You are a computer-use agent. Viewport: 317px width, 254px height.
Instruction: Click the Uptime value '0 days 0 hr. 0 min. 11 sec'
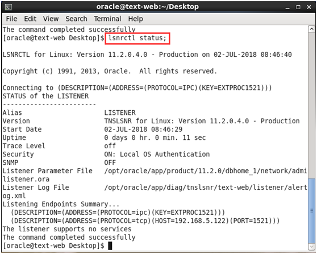(155, 138)
